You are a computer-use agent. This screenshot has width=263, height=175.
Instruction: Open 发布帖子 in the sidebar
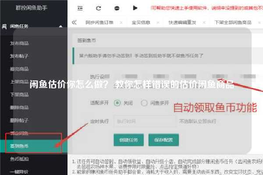(19, 56)
